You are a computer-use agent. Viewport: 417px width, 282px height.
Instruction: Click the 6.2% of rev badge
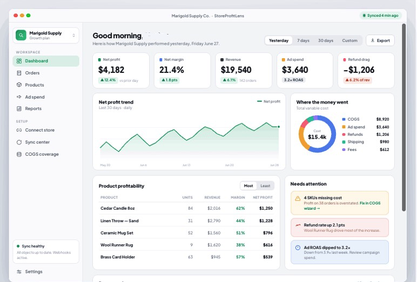(x=358, y=80)
